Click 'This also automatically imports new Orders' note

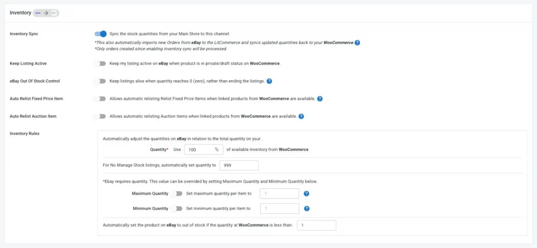click(x=224, y=43)
